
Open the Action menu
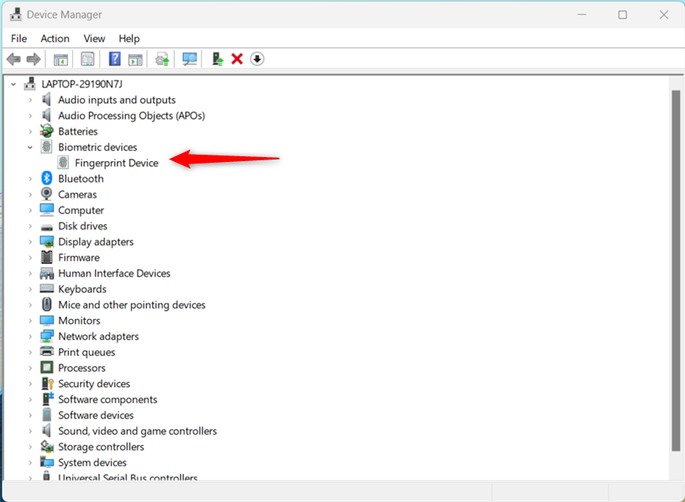pyautogui.click(x=55, y=38)
